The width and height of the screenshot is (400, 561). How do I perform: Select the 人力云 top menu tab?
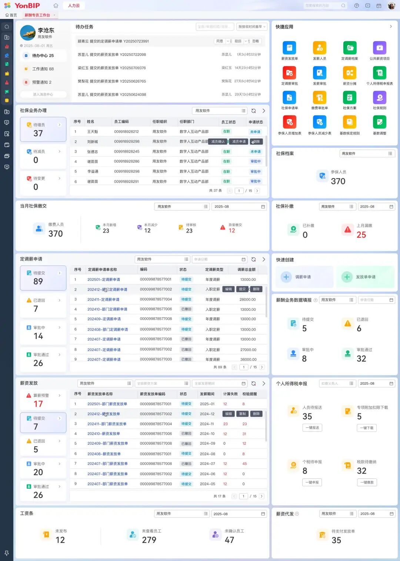(x=74, y=6)
